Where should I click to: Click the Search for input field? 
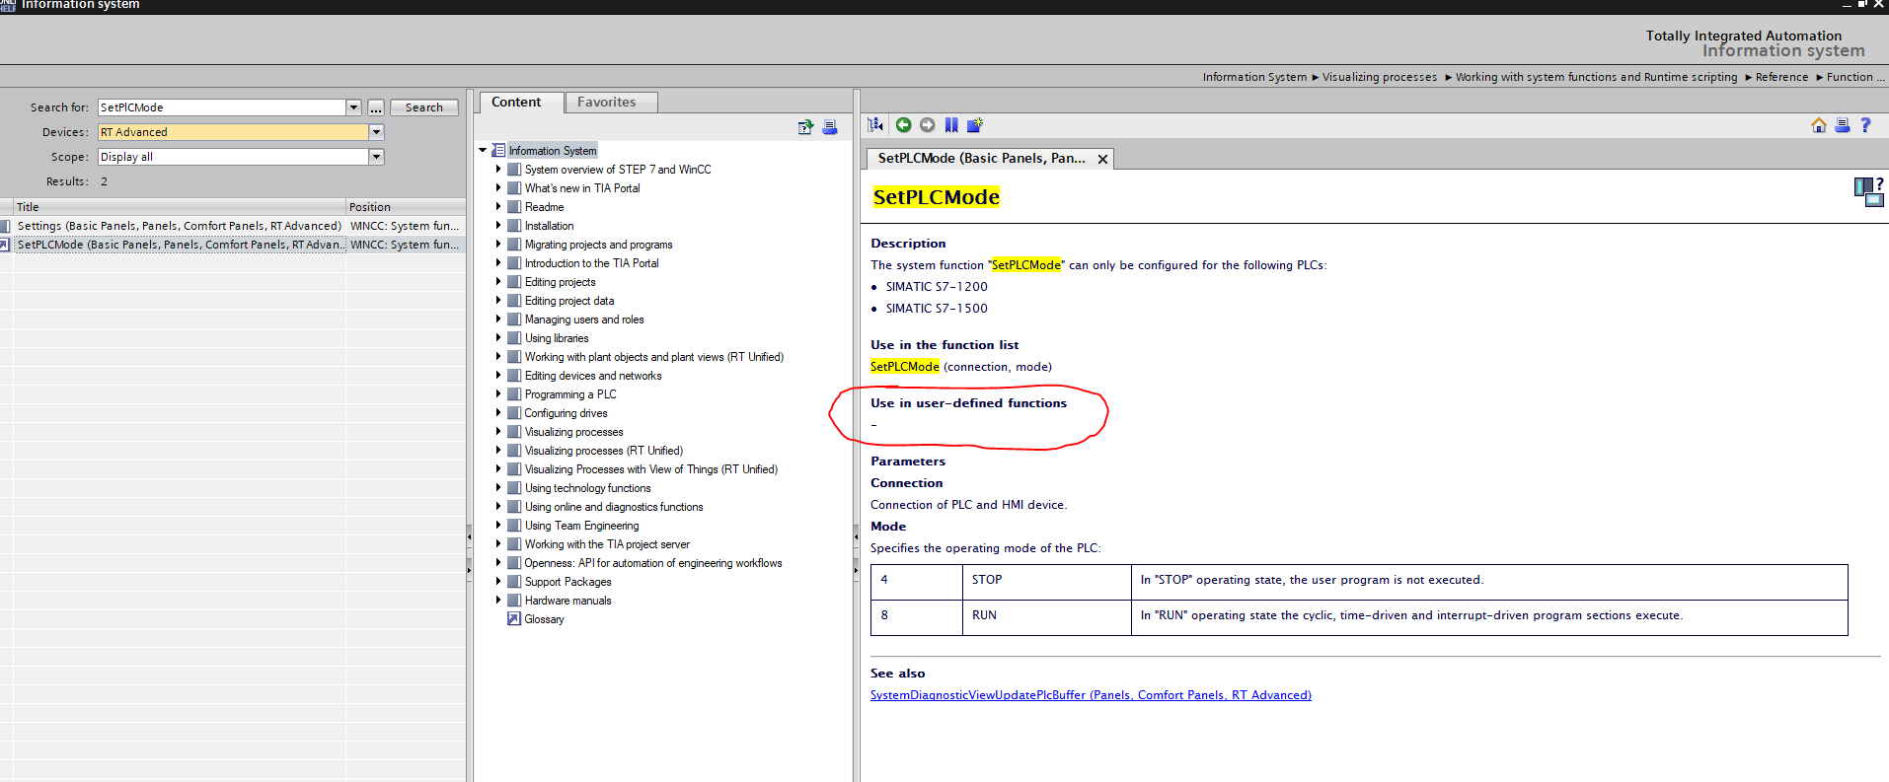221,107
